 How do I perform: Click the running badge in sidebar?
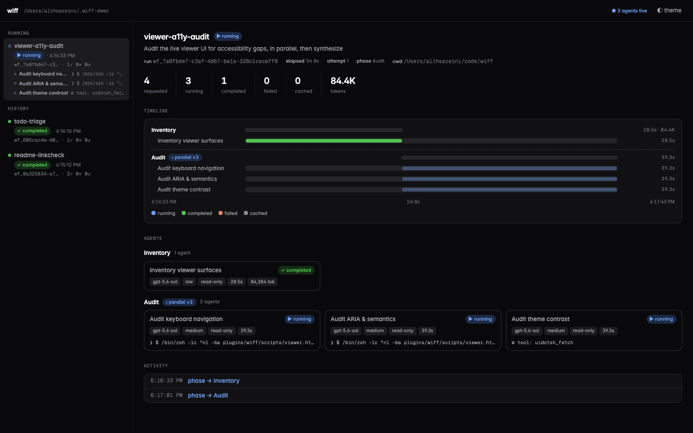click(x=29, y=56)
